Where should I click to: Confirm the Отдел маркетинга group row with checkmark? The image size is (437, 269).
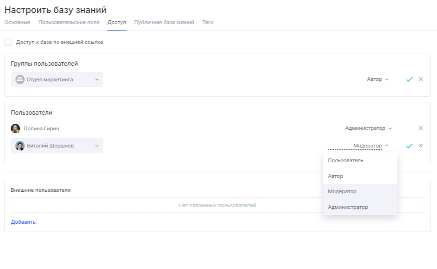coord(409,79)
